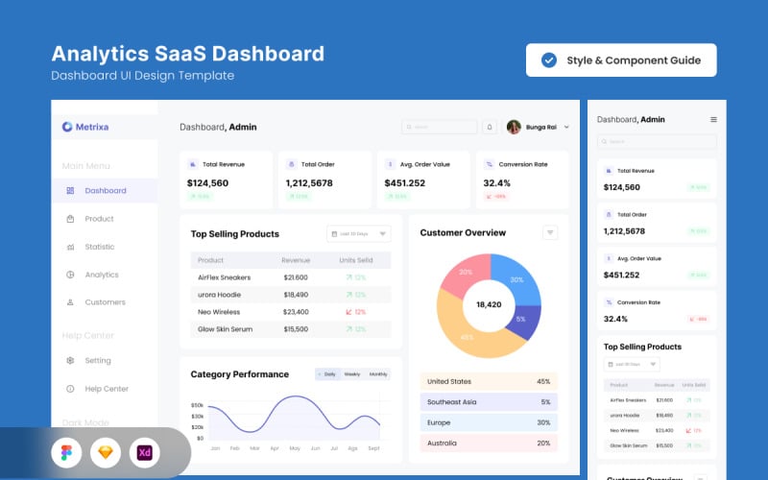Open the hamburger menu in mobile view

713,120
